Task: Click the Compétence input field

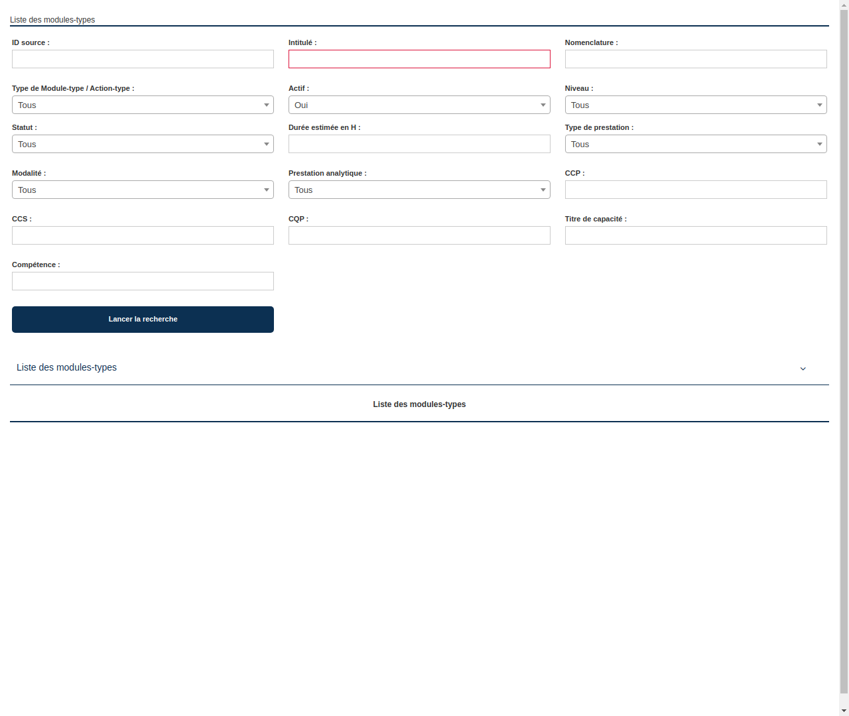Action: (x=143, y=281)
